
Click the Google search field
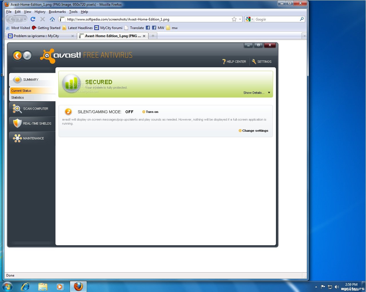coord(277,19)
